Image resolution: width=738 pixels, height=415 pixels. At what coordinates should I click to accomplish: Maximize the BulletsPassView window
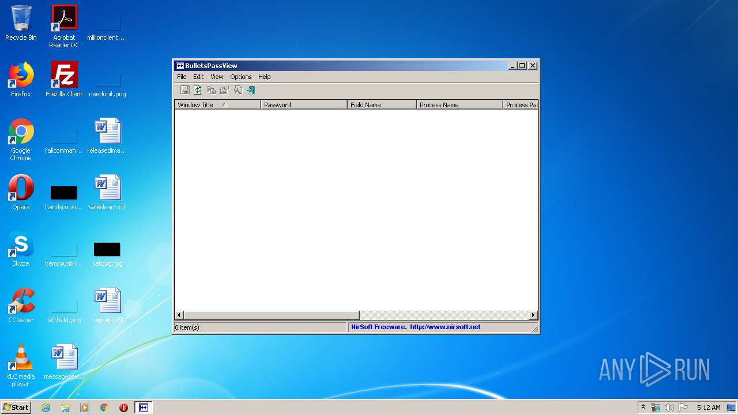pos(522,66)
